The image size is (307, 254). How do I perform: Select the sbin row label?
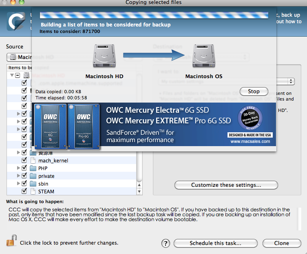click(43, 184)
